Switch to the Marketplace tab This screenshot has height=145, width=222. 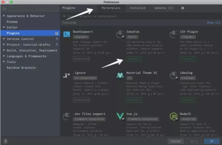(x=111, y=8)
